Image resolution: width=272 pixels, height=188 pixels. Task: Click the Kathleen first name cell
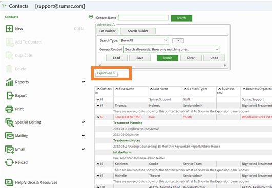pos(131,164)
